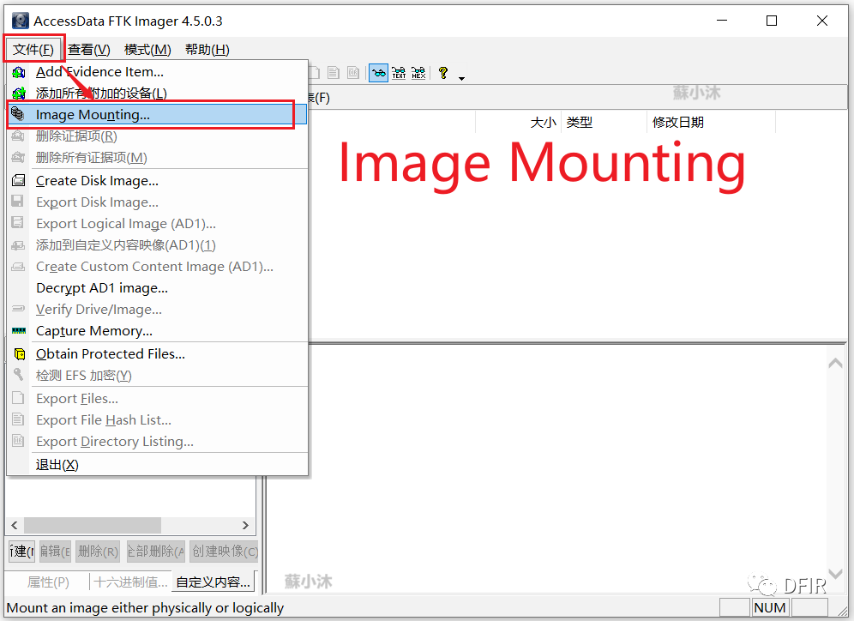The height and width of the screenshot is (621, 854).
Task: Click the horizontal scrollbar thumb
Action: point(93,525)
